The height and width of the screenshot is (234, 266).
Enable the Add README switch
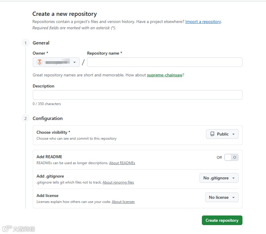point(231,157)
